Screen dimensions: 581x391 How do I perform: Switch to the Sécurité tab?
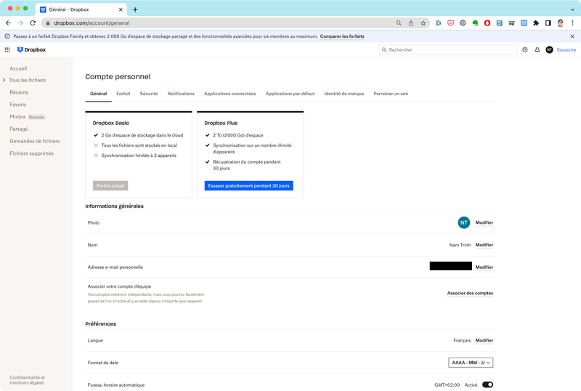point(149,94)
